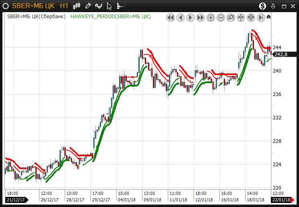299x207 pixels.
Task: Step the chart one bar back
Action: (x=180, y=17)
